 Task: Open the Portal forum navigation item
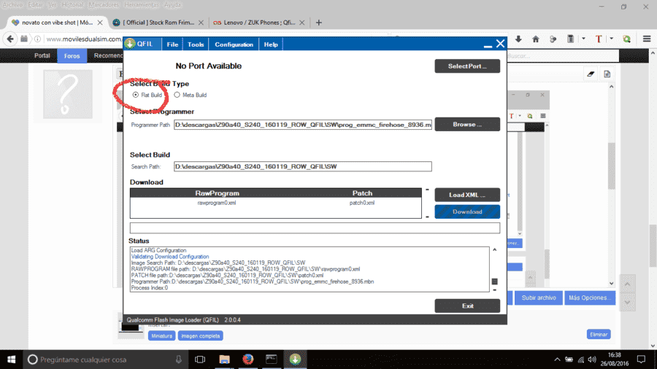pyautogui.click(x=42, y=55)
